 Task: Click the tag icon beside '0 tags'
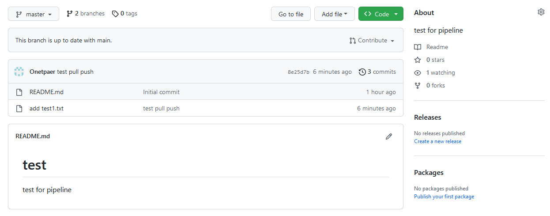click(115, 14)
